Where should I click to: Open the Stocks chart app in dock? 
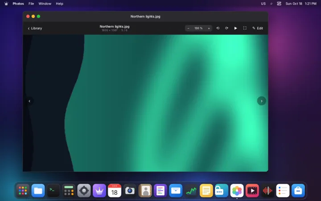pyautogui.click(x=191, y=191)
